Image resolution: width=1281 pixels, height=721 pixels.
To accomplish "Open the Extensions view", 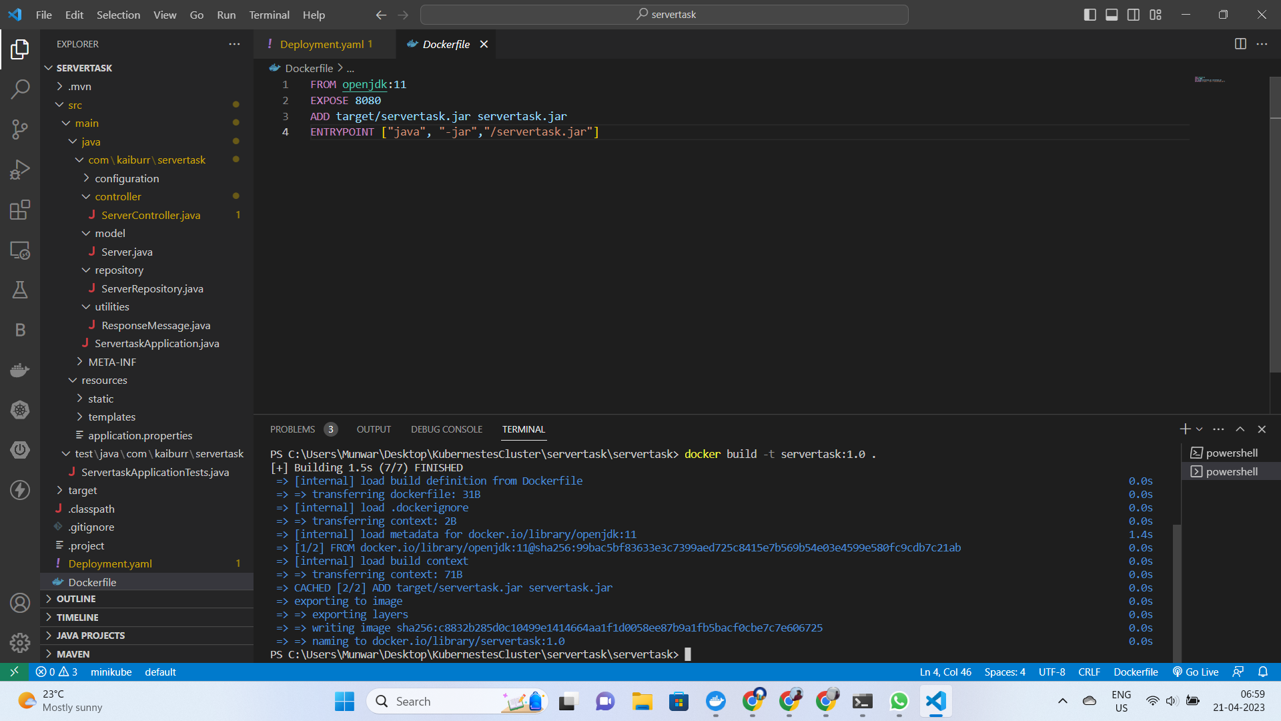I will (x=20, y=210).
